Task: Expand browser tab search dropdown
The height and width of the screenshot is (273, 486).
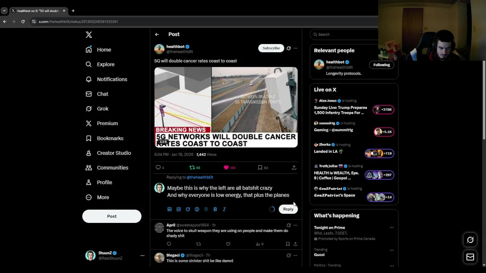Action: click(4, 11)
